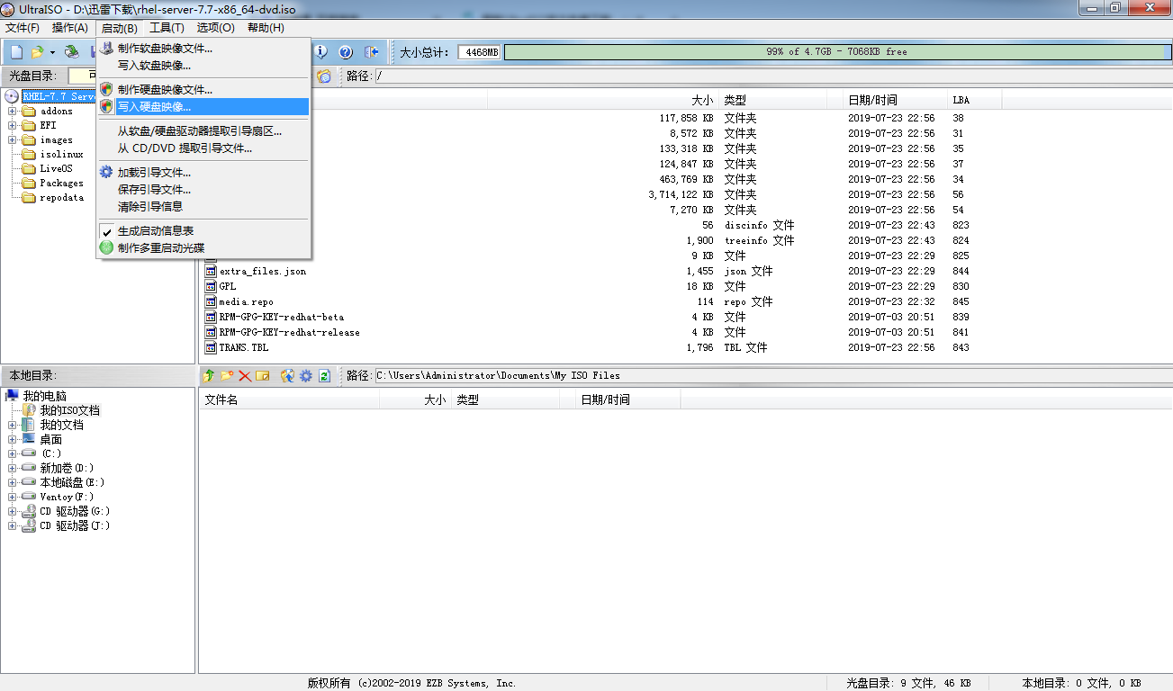The height and width of the screenshot is (691, 1173).
Task: Click the Open file toolbar icon
Action: coord(38,52)
